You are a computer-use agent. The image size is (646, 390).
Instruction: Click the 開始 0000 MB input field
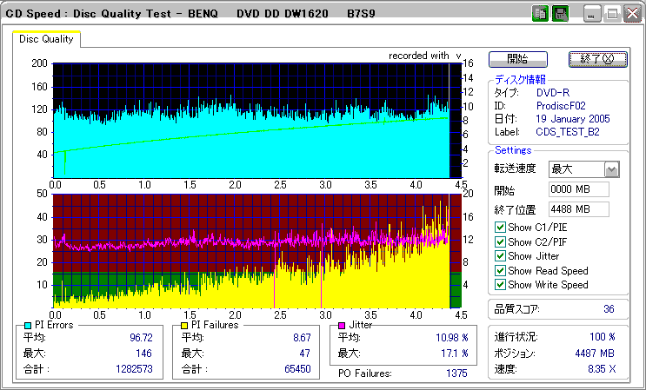click(578, 189)
